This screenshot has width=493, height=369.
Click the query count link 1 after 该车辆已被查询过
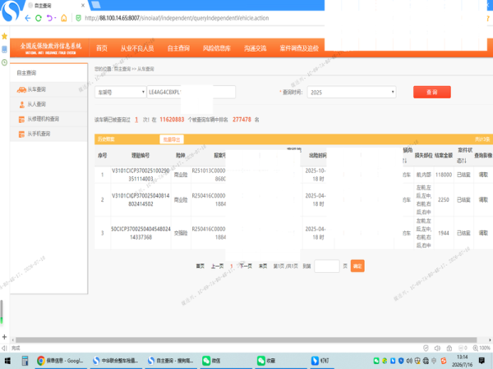click(136, 120)
